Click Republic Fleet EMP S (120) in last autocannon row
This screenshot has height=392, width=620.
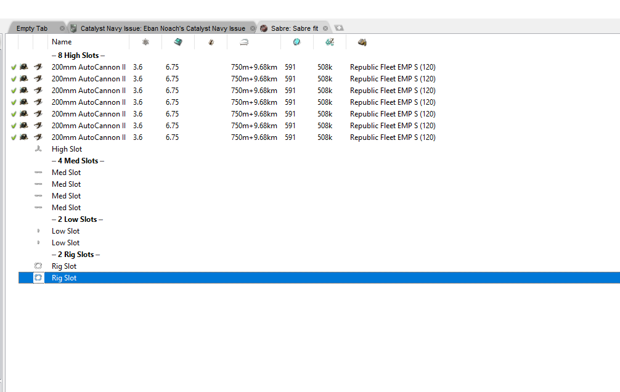[x=393, y=137]
